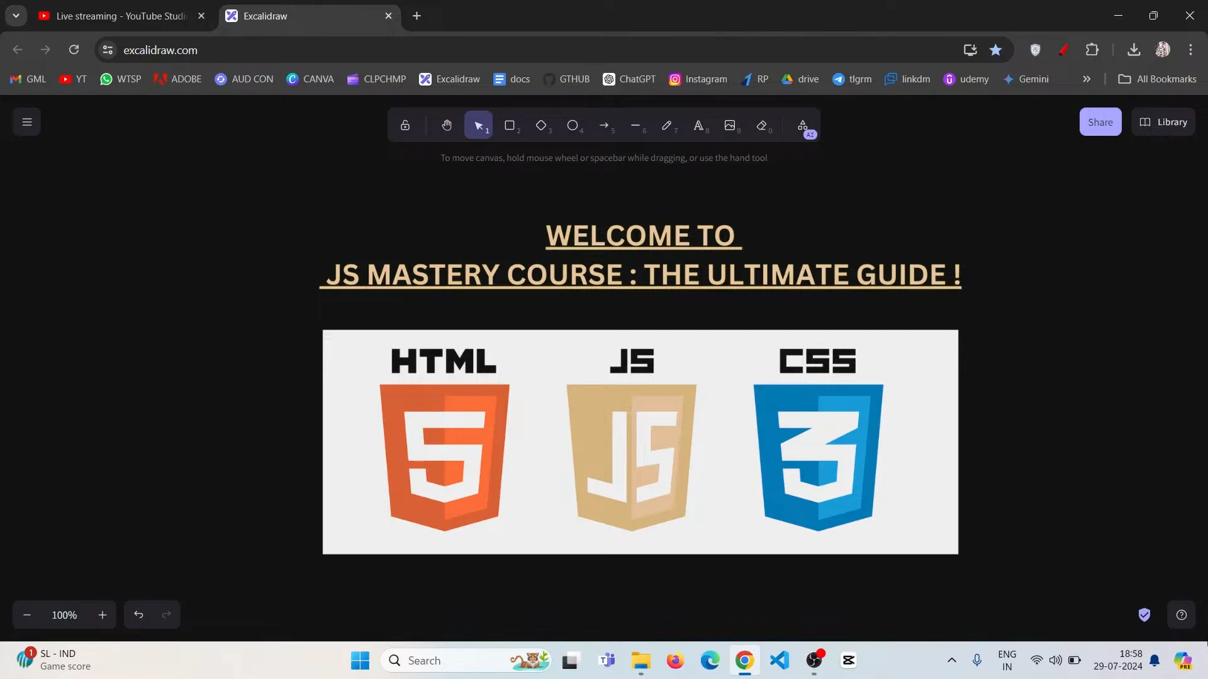Reload the Excalidraw page
Image resolution: width=1208 pixels, height=679 pixels.
point(74,50)
